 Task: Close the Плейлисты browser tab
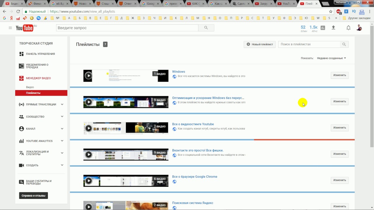click(x=316, y=4)
